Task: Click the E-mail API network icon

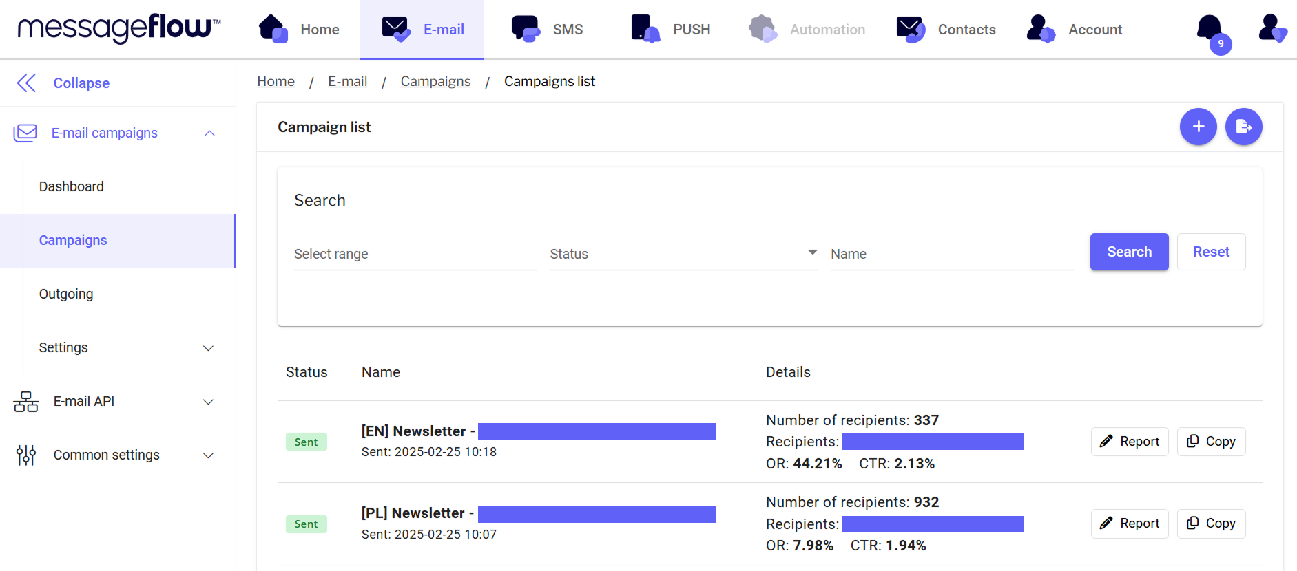Action: pyautogui.click(x=26, y=402)
